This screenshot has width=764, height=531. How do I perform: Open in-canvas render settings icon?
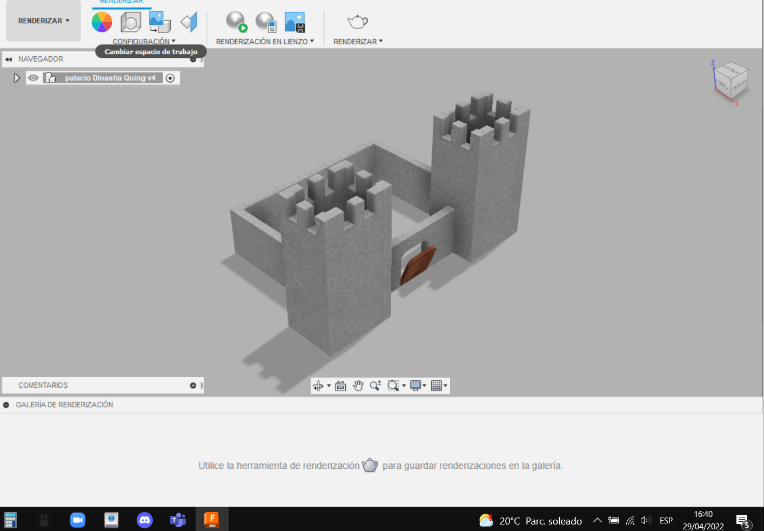click(x=266, y=22)
